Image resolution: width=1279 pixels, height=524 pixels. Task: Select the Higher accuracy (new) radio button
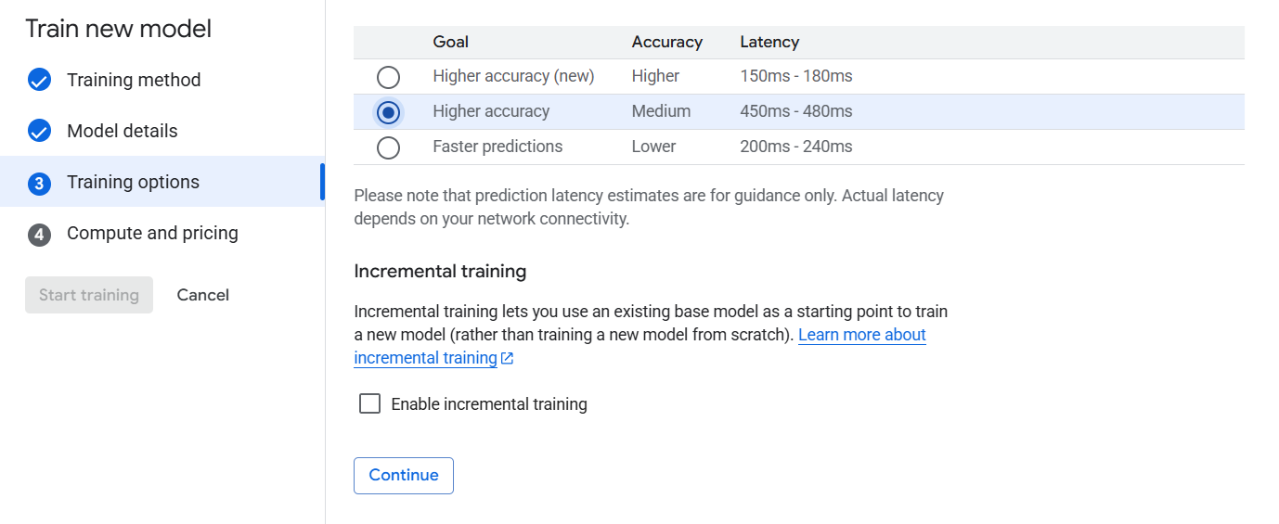pyautogui.click(x=389, y=77)
